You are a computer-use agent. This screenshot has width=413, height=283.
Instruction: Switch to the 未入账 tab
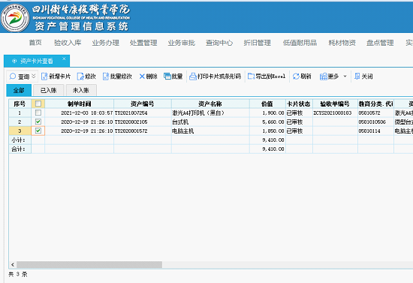81,90
